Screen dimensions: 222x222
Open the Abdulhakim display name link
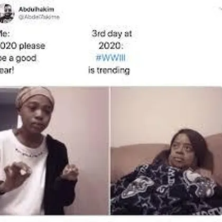click(x=36, y=10)
